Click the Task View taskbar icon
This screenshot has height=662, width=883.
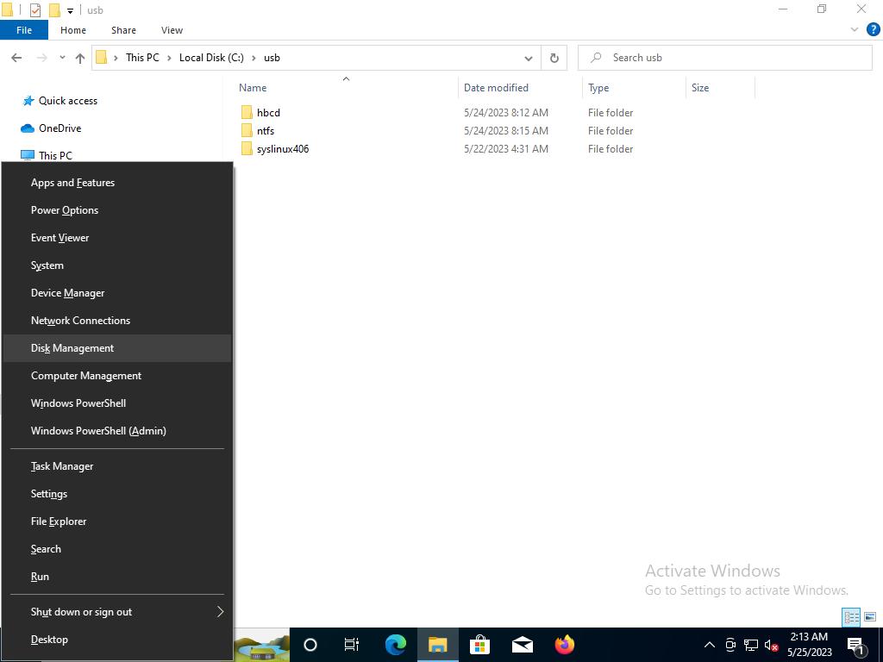tap(352, 645)
